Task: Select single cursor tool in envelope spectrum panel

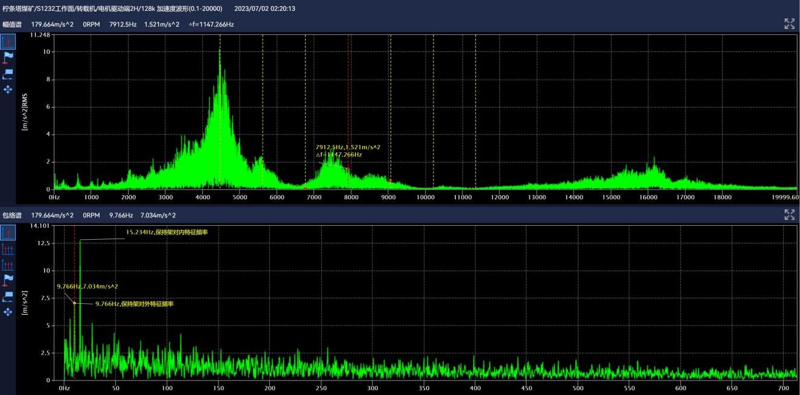Action: pyautogui.click(x=8, y=233)
